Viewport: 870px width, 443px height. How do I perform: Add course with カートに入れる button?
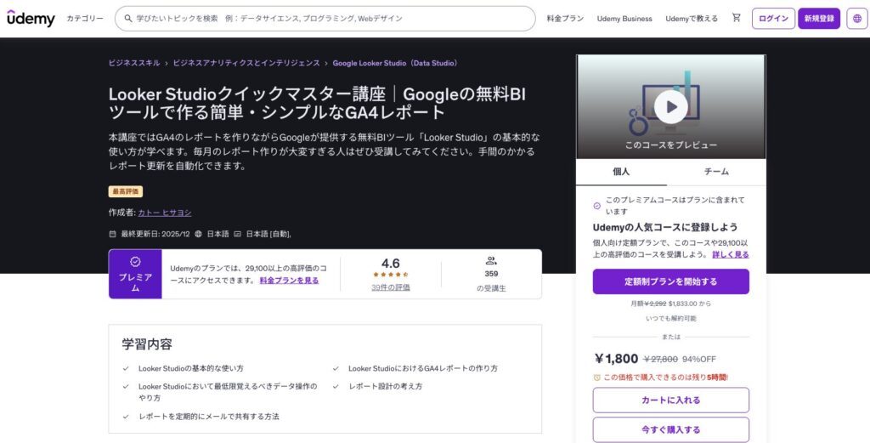point(670,400)
